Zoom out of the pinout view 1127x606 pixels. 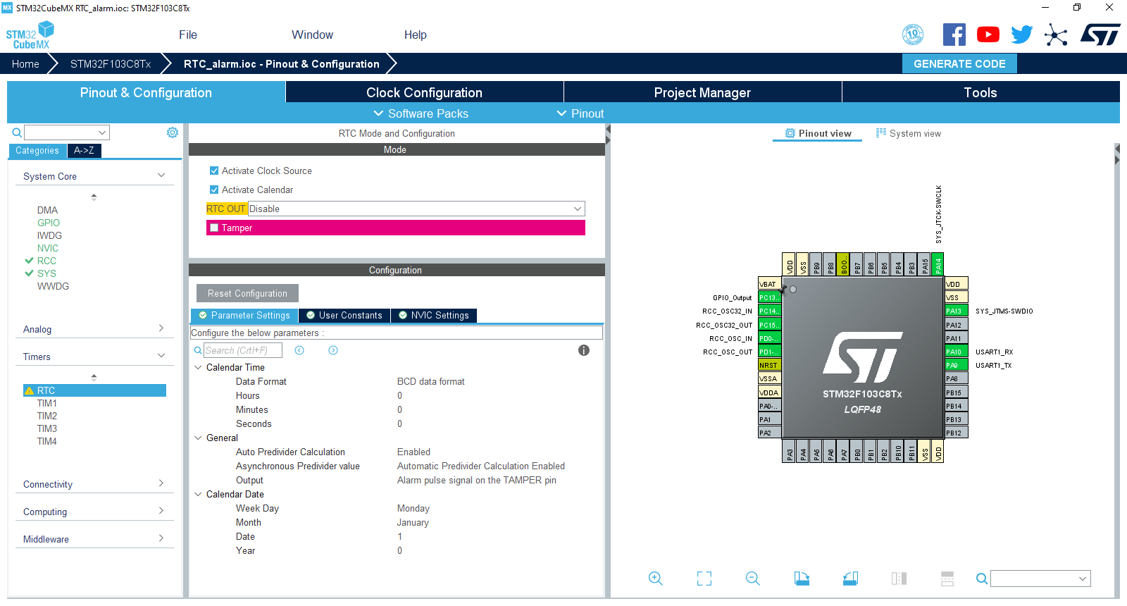[752, 579]
